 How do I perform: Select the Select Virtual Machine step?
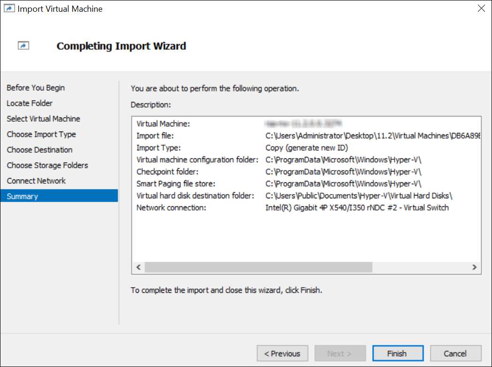(x=43, y=119)
